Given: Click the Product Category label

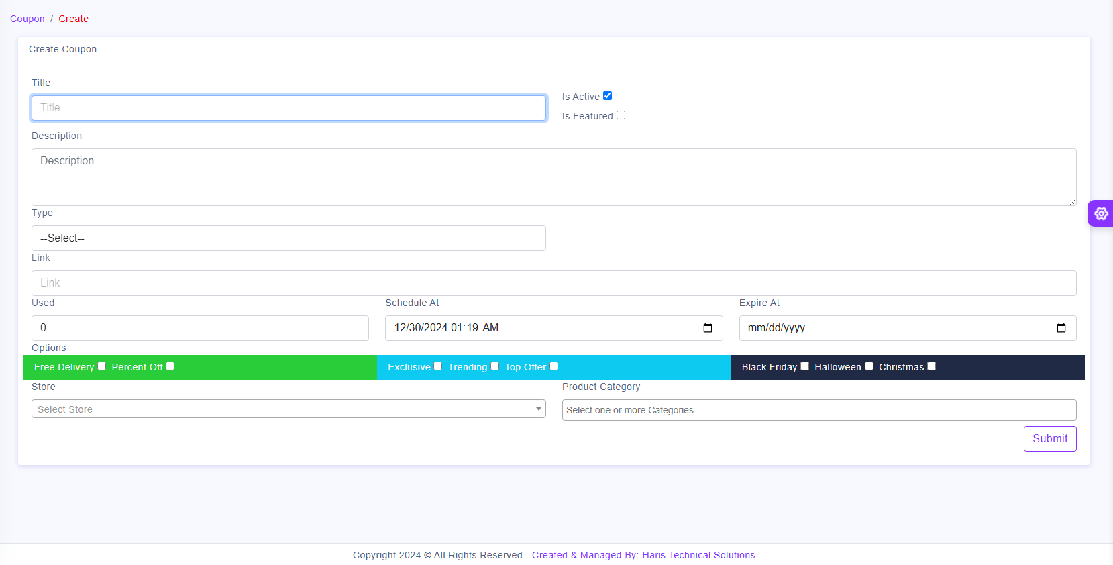Looking at the screenshot, I should (601, 387).
